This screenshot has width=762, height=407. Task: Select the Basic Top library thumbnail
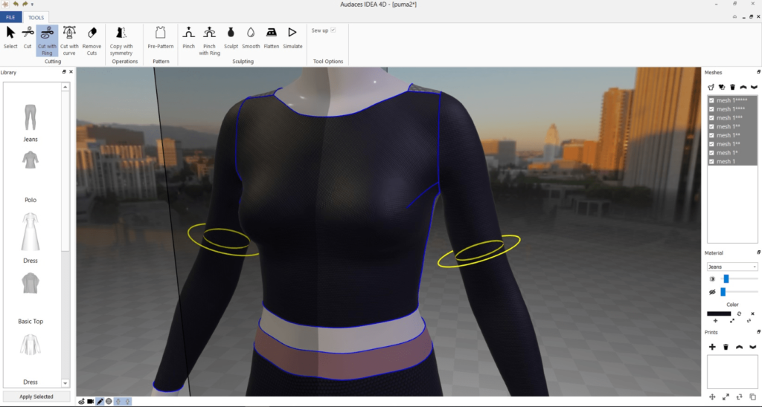pos(30,283)
